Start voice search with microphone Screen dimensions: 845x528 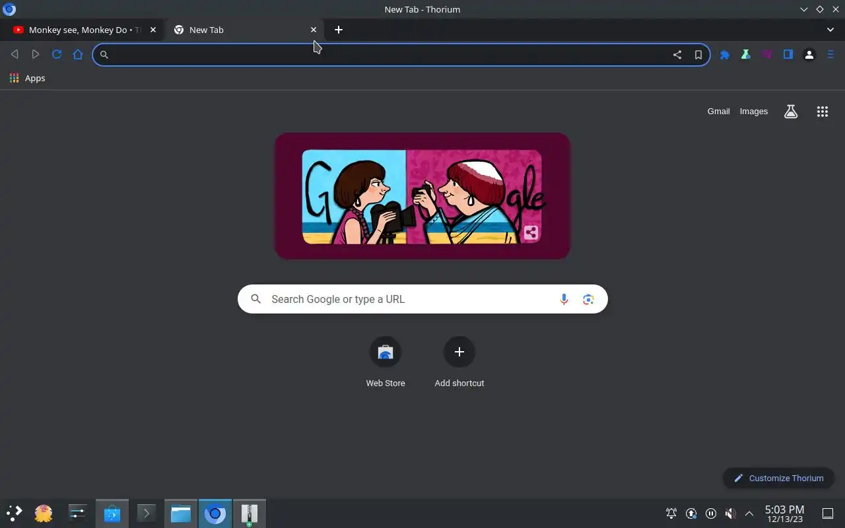click(564, 299)
